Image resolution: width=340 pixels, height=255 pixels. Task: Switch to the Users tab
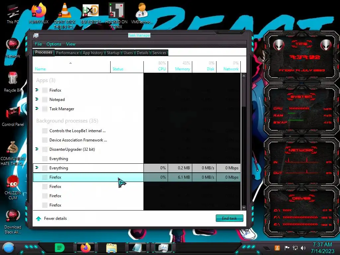[128, 53]
